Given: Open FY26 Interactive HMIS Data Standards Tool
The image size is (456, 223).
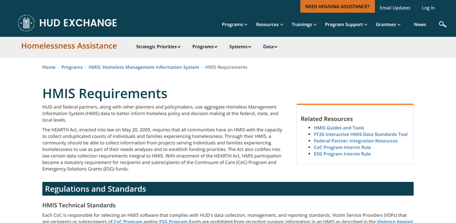Looking at the screenshot, I should click(x=361, y=134).
